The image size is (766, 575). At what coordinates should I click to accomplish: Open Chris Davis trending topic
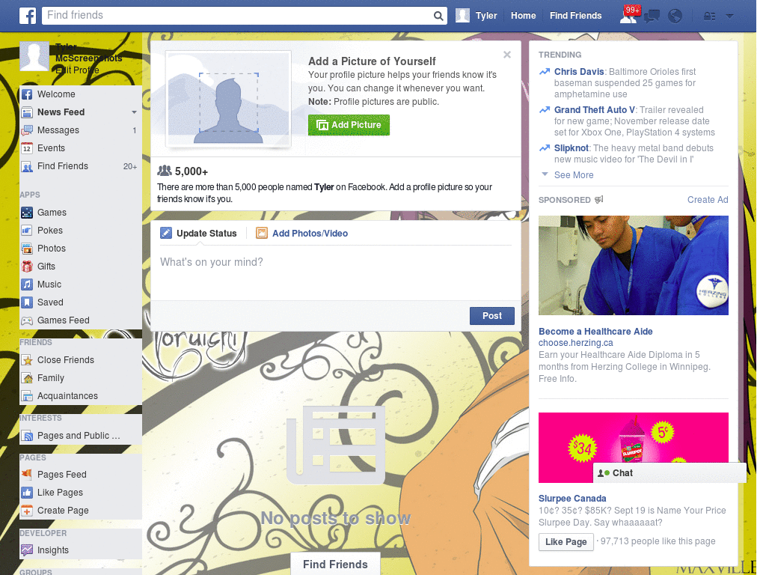pyautogui.click(x=579, y=72)
